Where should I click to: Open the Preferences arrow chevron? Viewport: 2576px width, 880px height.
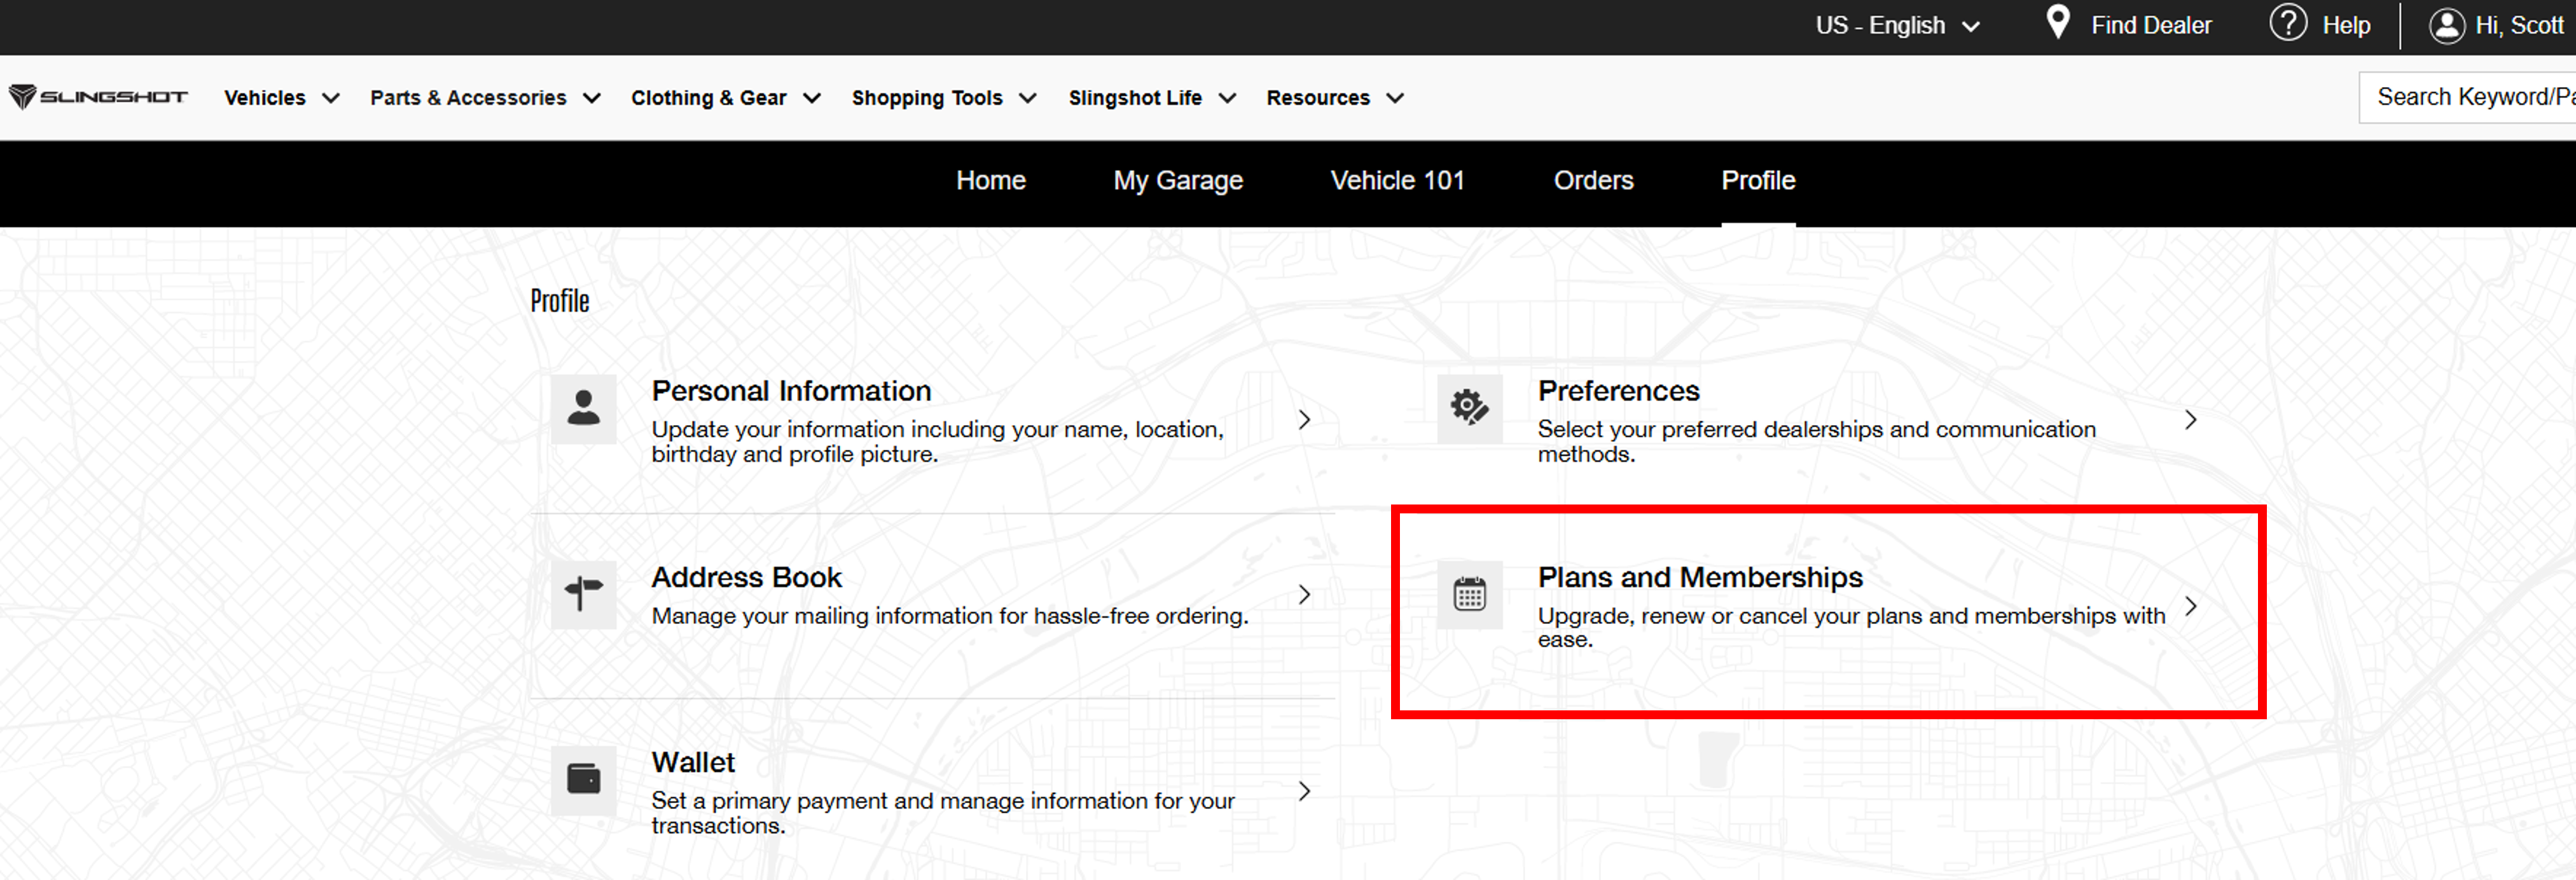coord(2190,419)
